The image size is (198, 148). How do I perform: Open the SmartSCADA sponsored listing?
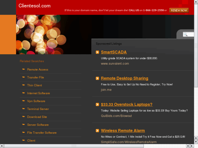[x=114, y=52]
